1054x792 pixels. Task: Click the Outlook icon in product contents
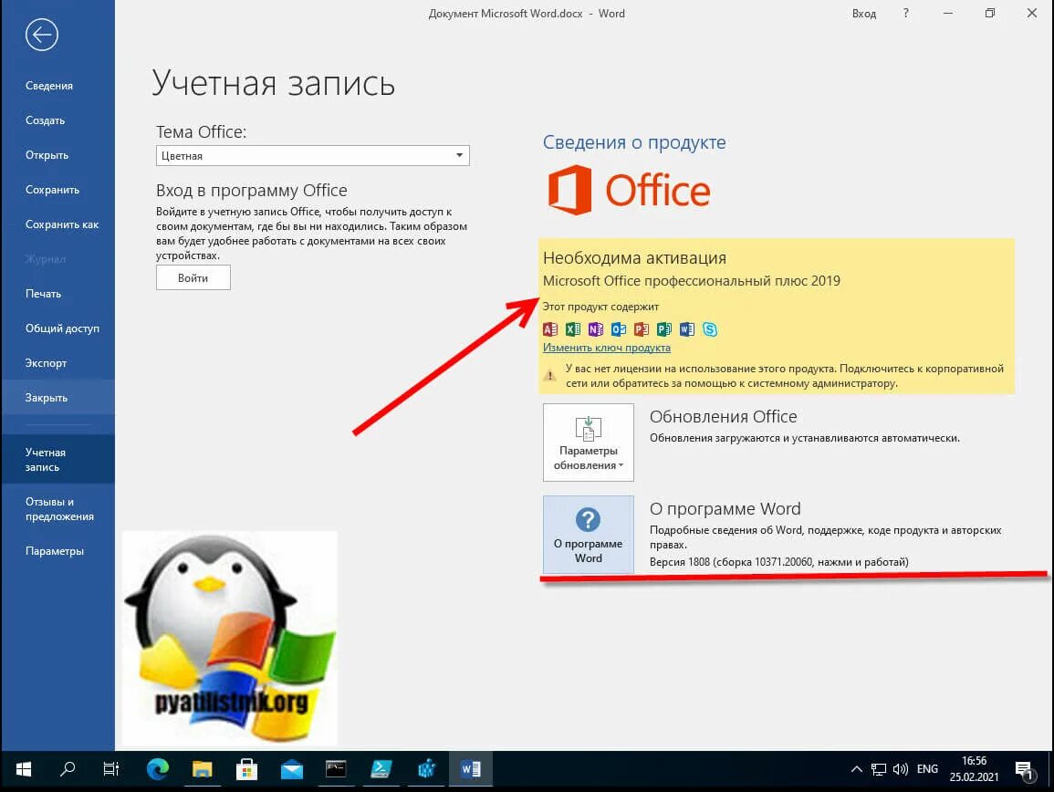click(x=619, y=328)
